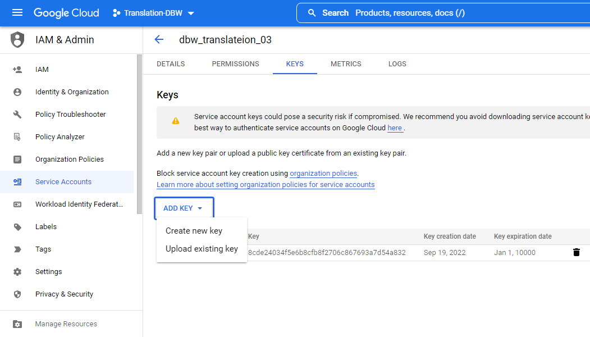590x337 pixels.
Task: Open Policy Troubleshooter page
Action: [67, 115]
